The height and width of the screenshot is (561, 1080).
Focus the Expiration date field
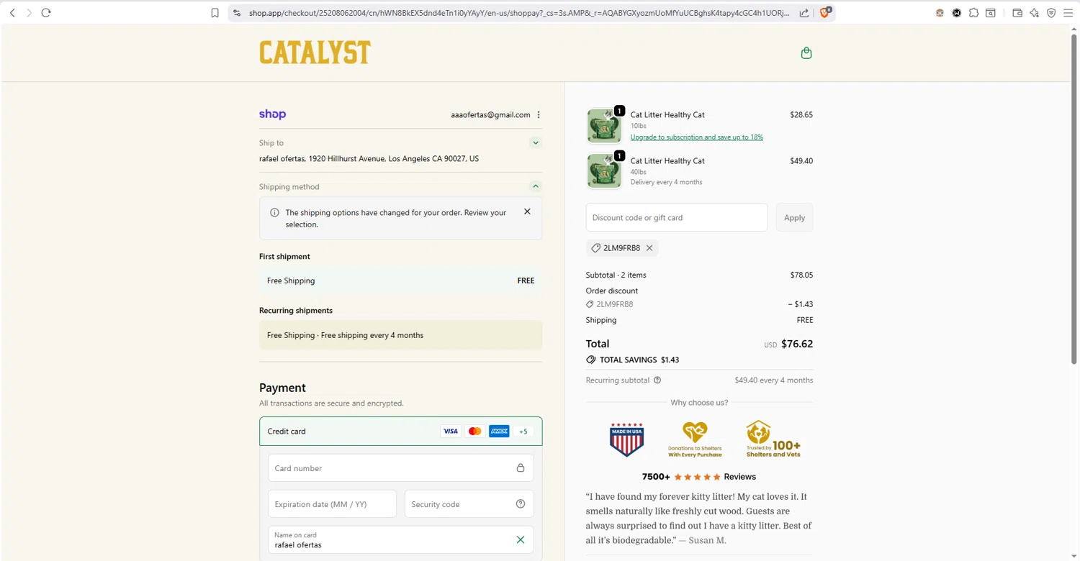point(332,504)
